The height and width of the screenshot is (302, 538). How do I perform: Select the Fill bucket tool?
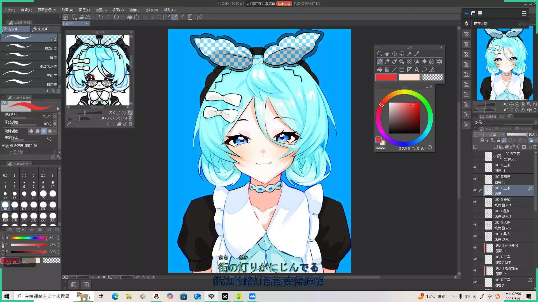click(379, 69)
